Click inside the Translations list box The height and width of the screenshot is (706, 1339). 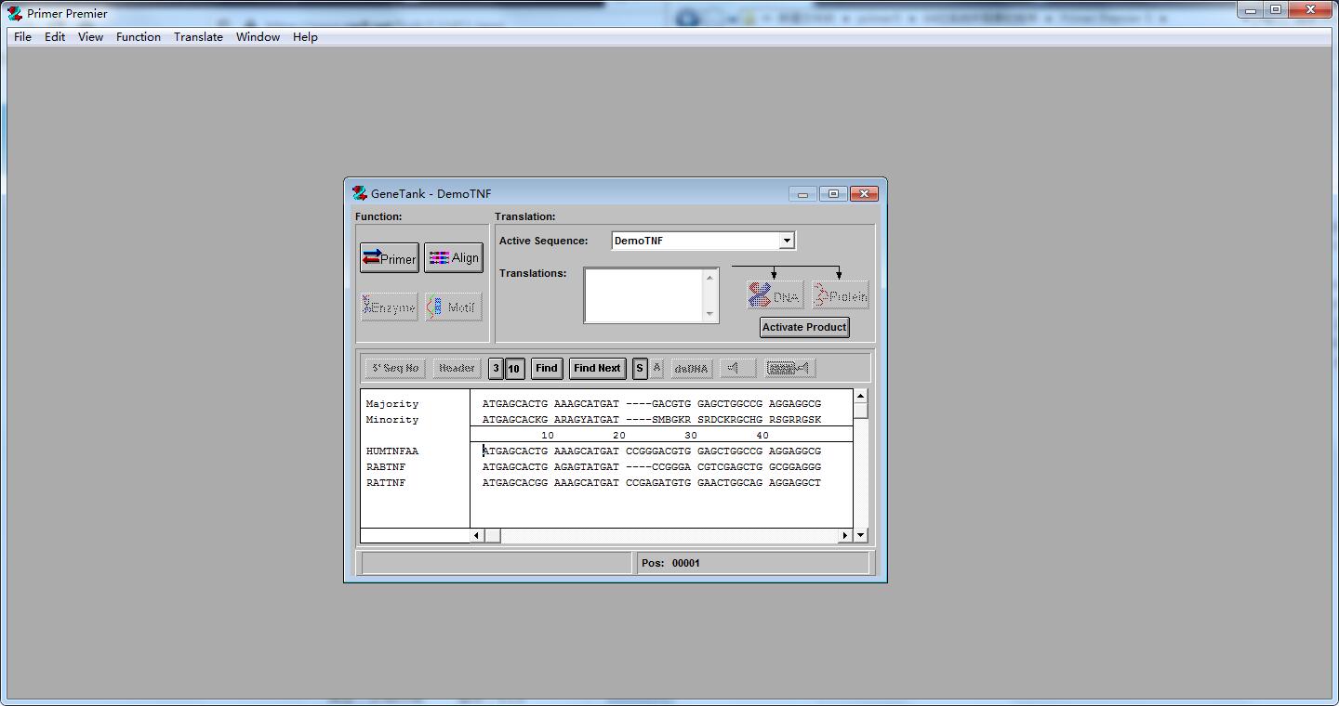(x=644, y=295)
